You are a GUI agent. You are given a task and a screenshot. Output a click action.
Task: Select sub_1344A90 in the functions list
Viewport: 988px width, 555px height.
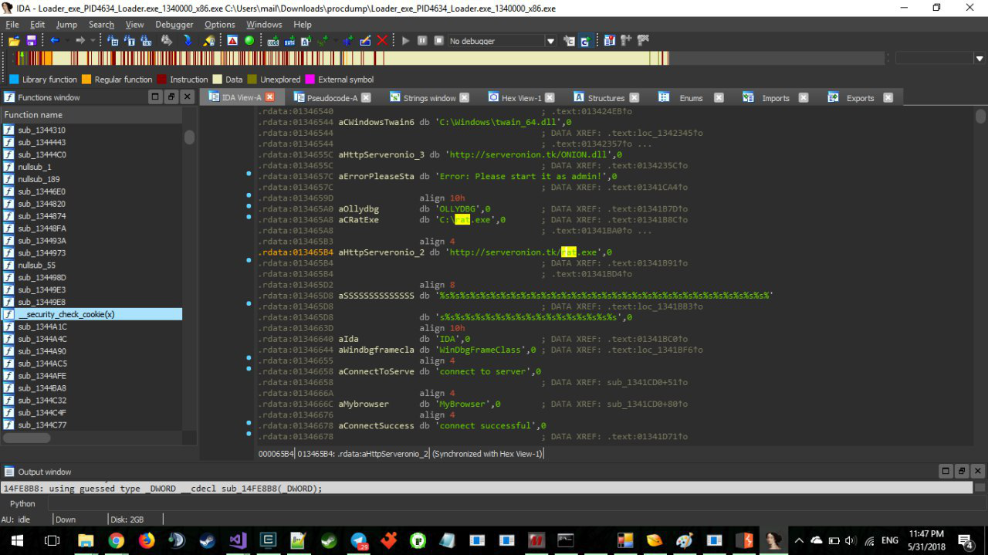pos(42,351)
